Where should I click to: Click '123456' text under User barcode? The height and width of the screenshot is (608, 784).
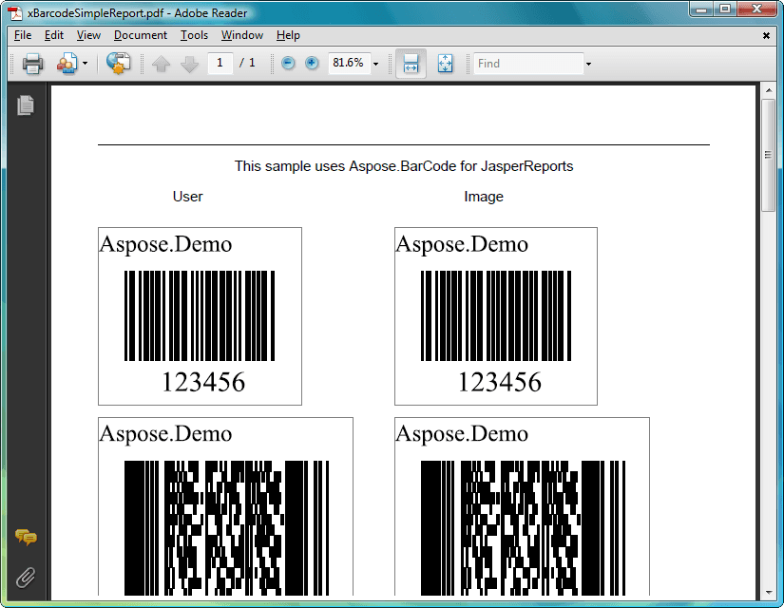(203, 382)
